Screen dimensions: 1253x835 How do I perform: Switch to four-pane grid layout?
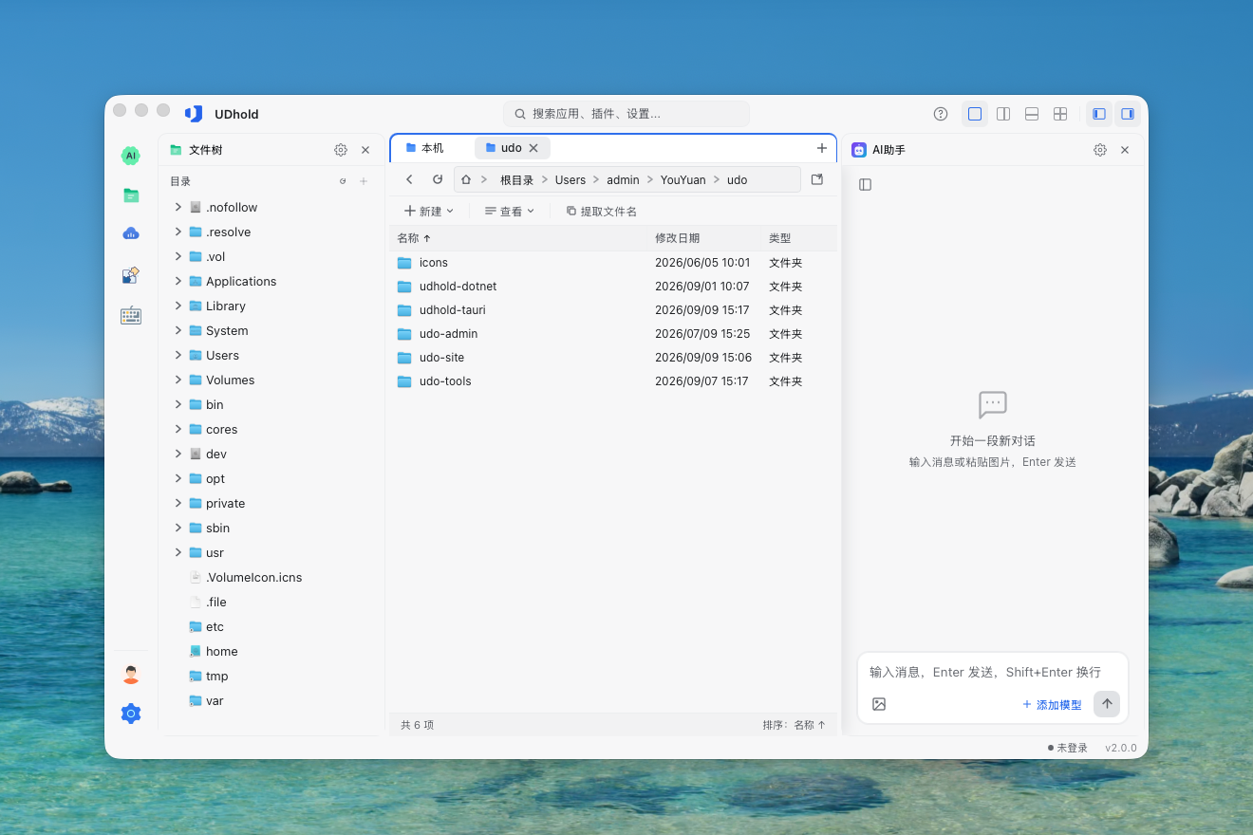click(x=1060, y=114)
